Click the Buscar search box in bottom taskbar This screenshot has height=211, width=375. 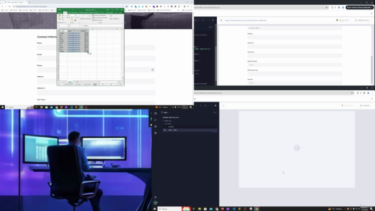169,209
